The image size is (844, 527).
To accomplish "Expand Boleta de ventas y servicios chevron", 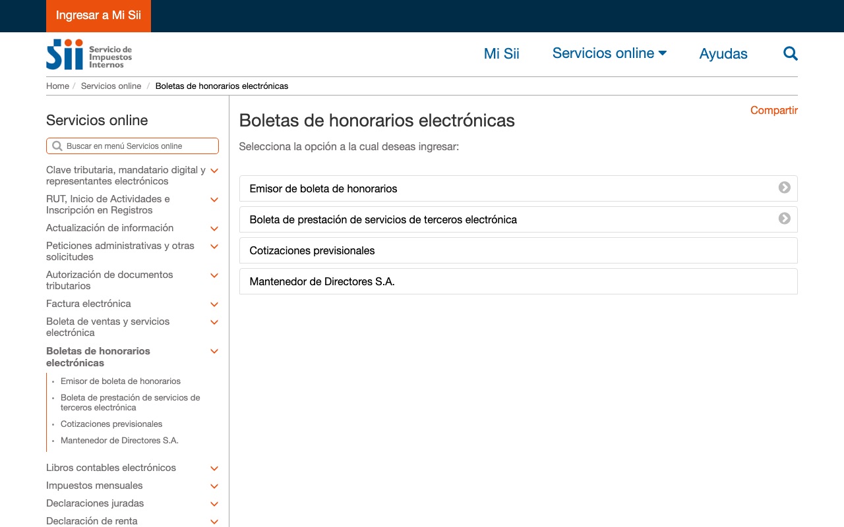I will click(214, 322).
